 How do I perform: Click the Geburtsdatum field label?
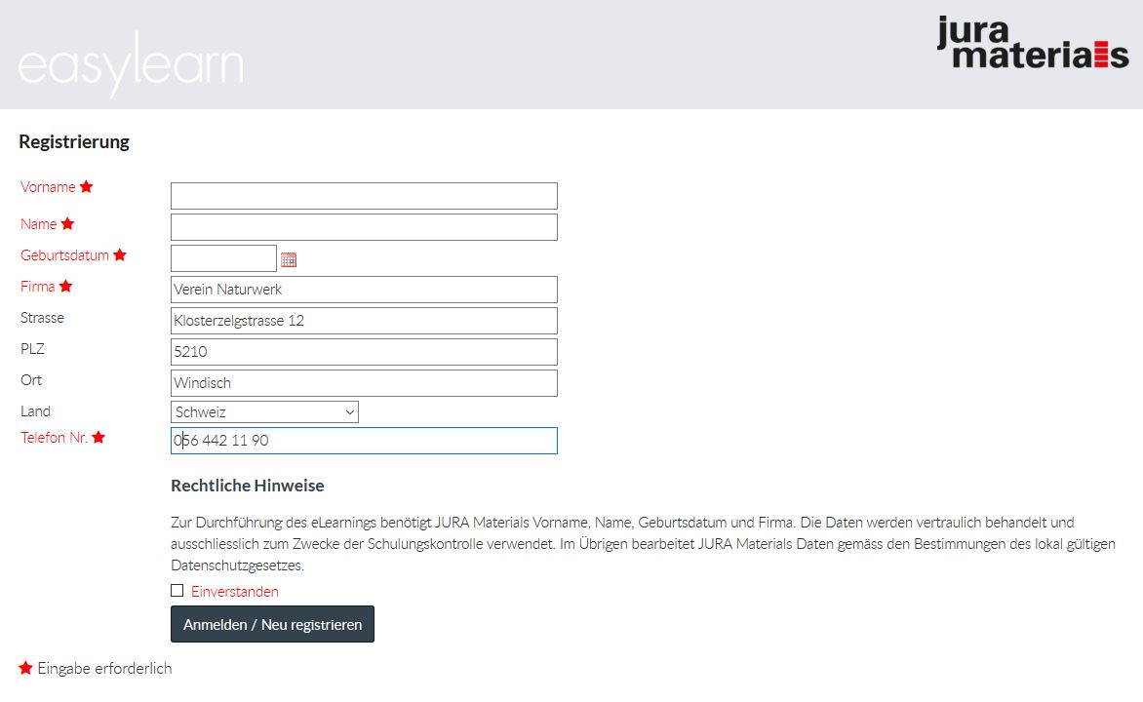64,255
